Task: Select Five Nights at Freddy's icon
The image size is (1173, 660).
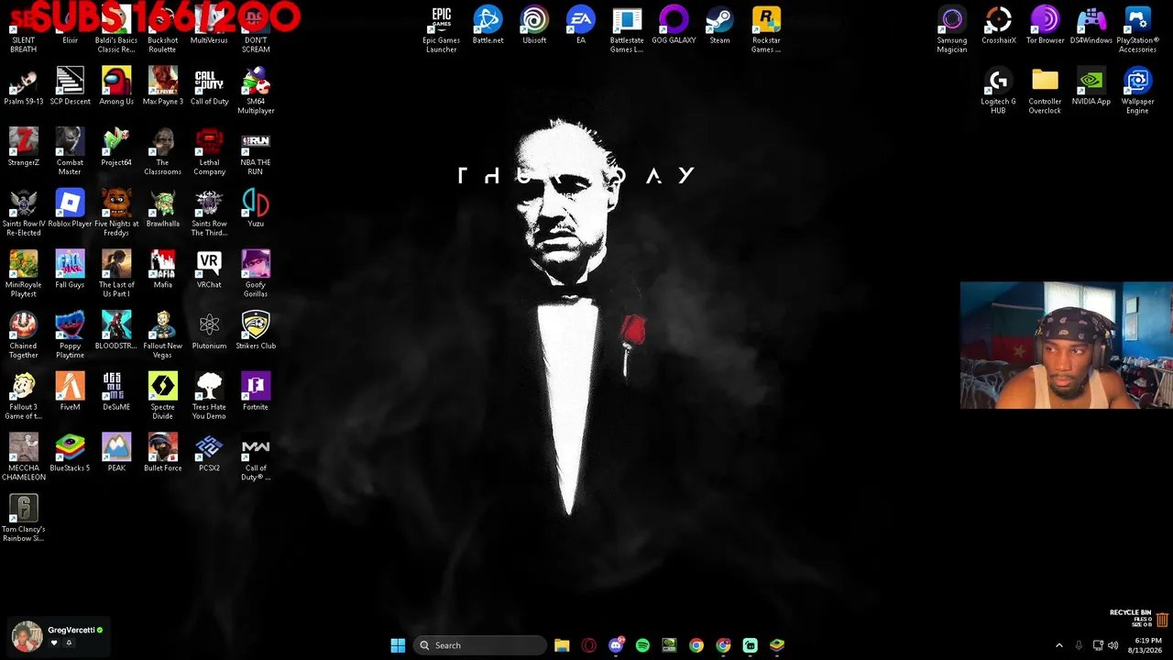Action: pos(116,213)
